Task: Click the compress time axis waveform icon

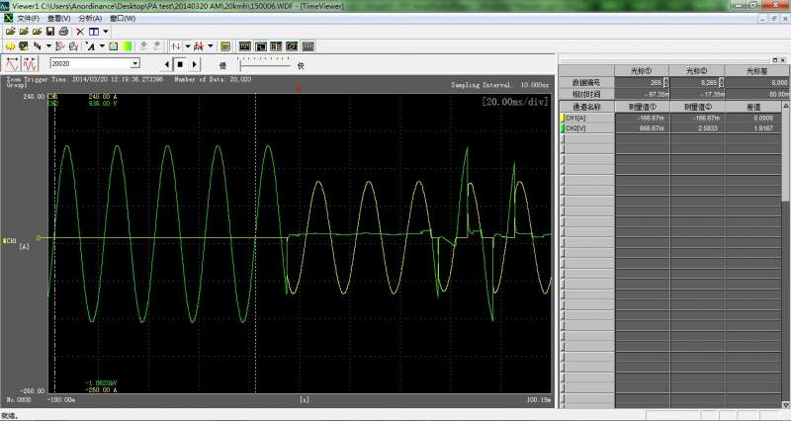Action: pos(30,64)
